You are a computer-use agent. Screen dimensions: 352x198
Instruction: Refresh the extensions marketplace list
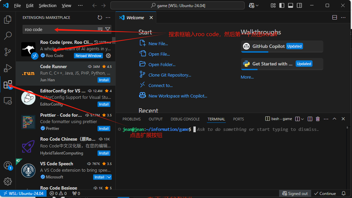coord(100,18)
